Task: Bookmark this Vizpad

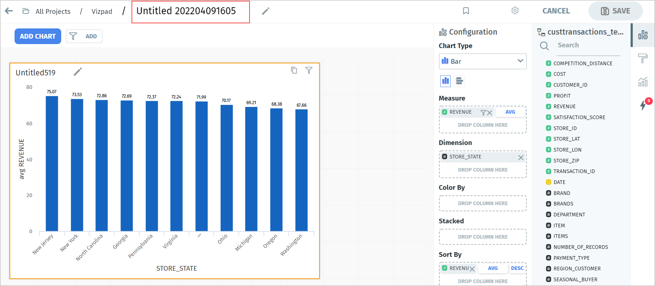Action: click(x=466, y=11)
